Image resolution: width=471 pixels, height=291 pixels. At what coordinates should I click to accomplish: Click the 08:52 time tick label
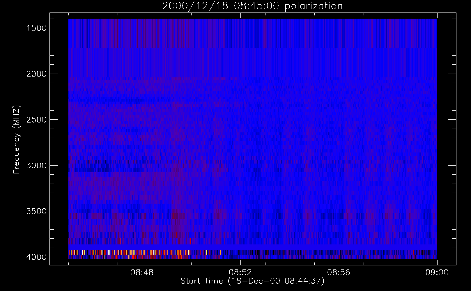click(240, 273)
